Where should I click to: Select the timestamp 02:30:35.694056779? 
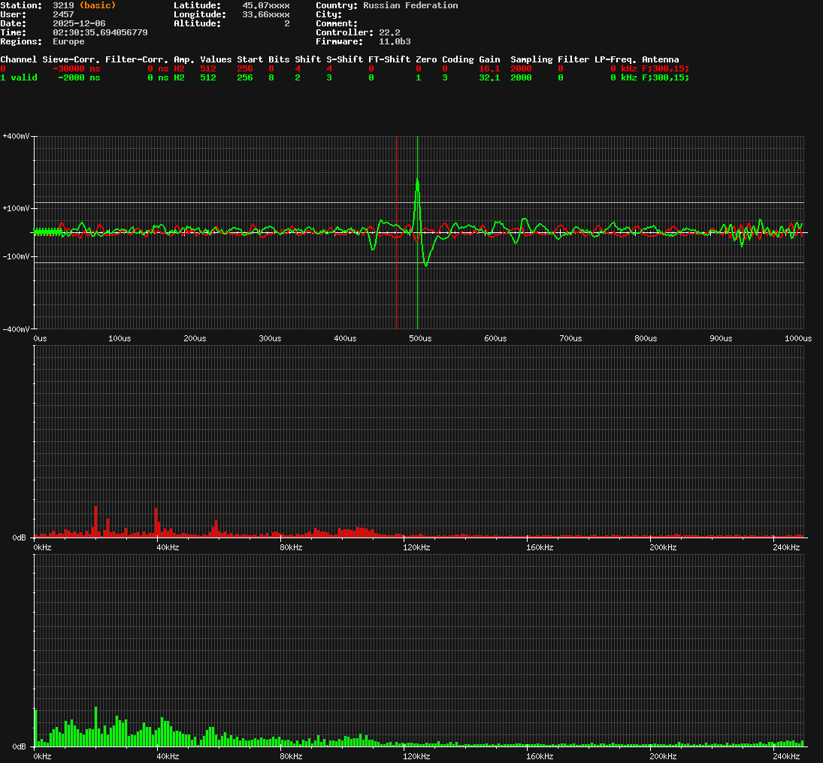tap(100, 32)
